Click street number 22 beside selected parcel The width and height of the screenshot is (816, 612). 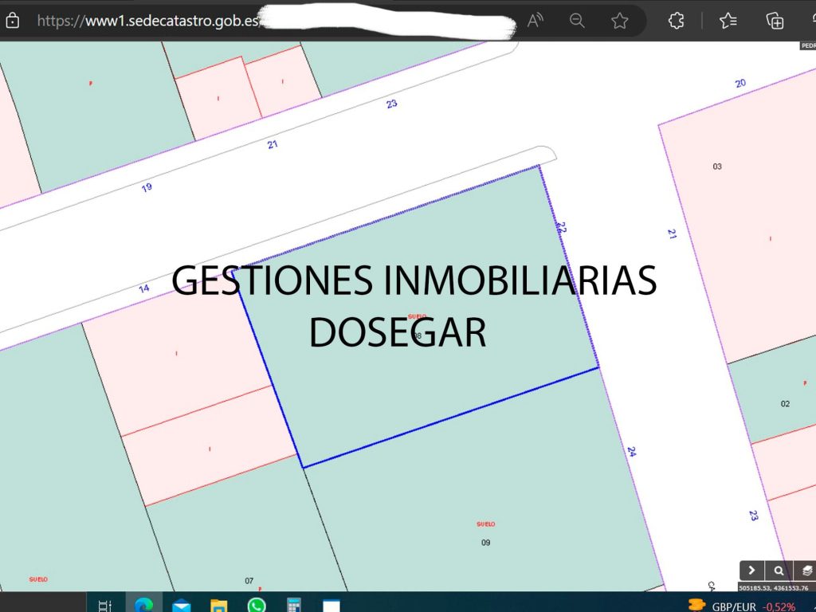562,227
